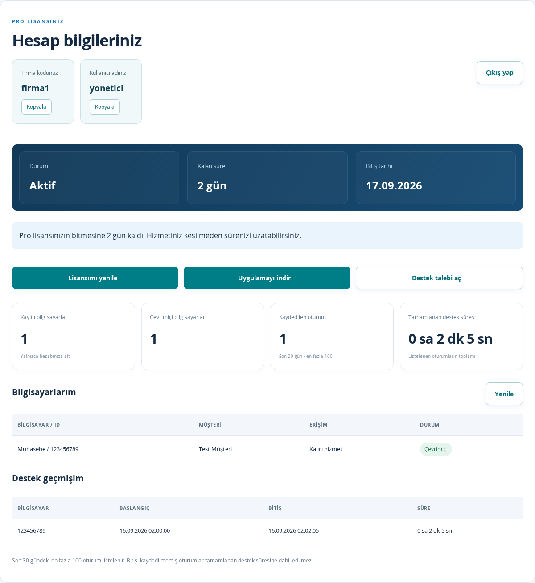
Task: Click the Çevrimiçi bilgisayarlar card label
Action: click(177, 317)
